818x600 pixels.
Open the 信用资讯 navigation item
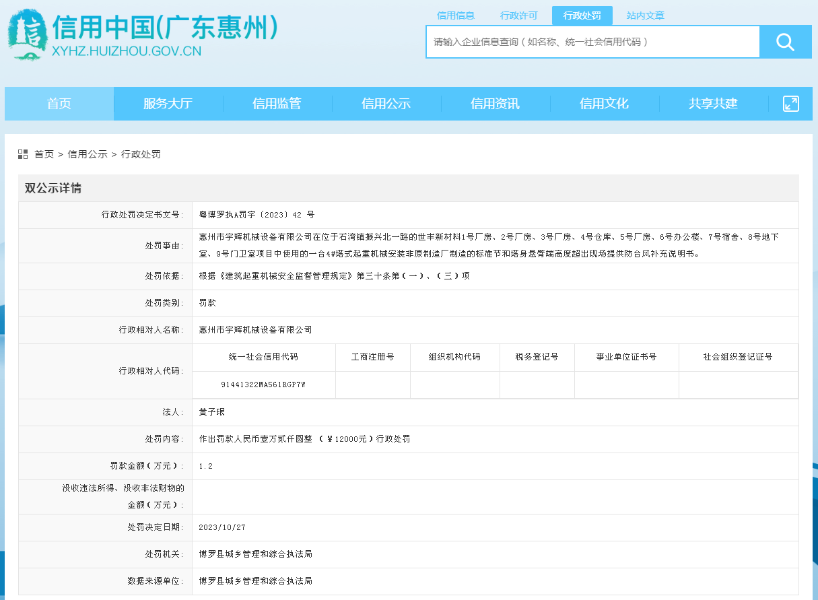(495, 104)
